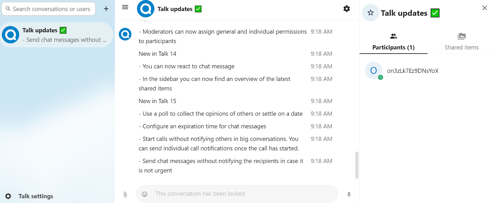Image resolution: width=491 pixels, height=203 pixels.
Task: Click the search magnifier icon
Action: 8,9
